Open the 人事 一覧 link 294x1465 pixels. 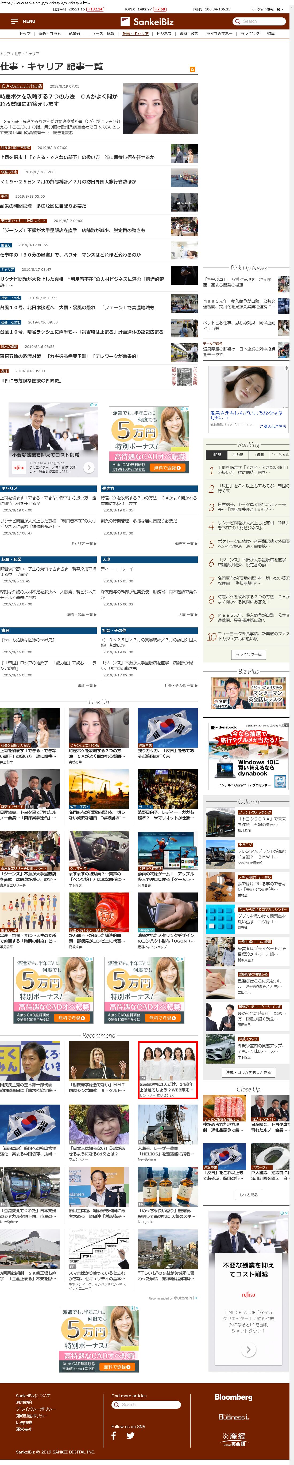pyautogui.click(x=187, y=615)
